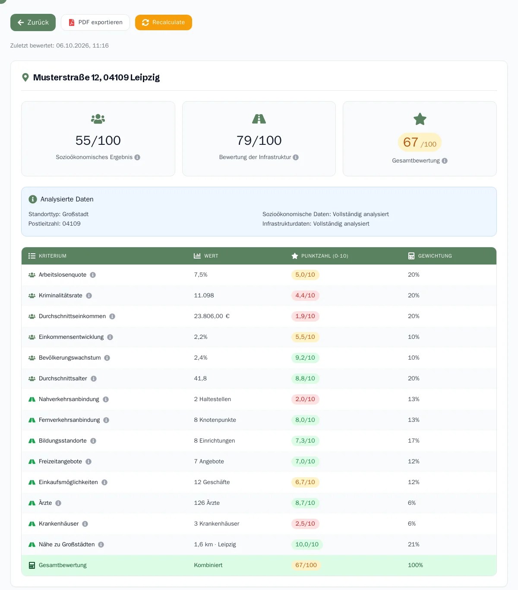Click the 126 Ärzte value cell
This screenshot has height=590, width=518.
(207, 503)
